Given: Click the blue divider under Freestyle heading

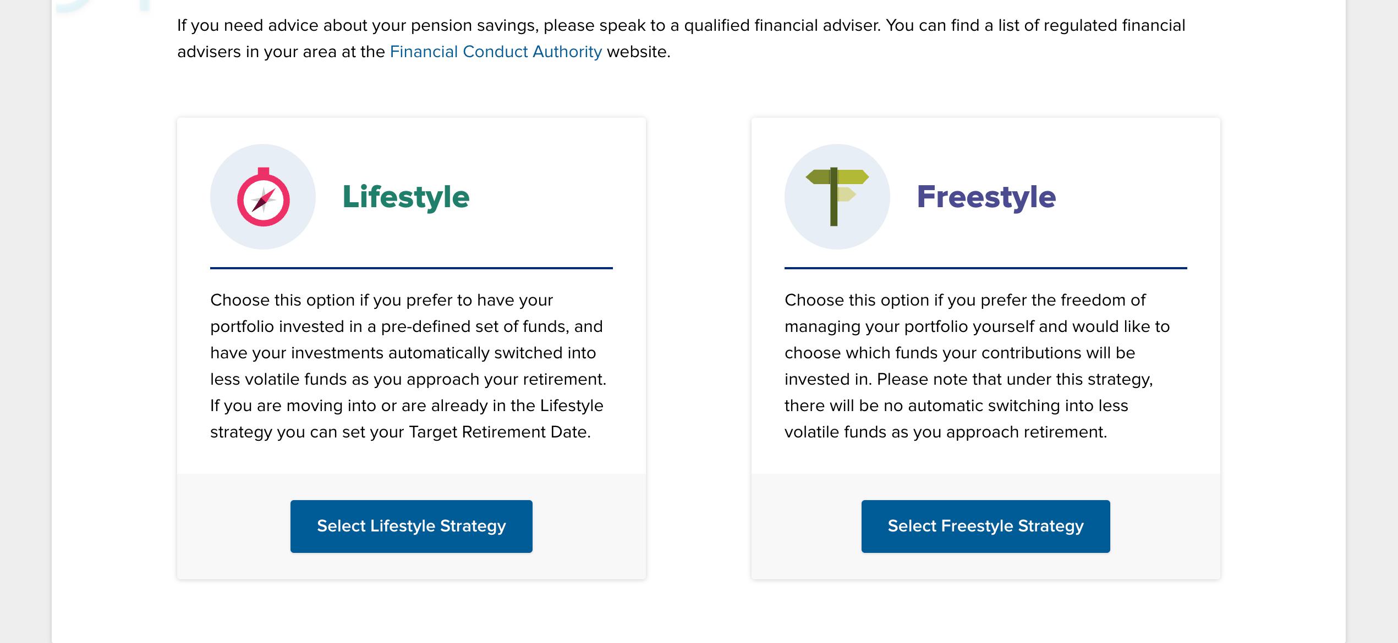Looking at the screenshot, I should pyautogui.click(x=985, y=268).
